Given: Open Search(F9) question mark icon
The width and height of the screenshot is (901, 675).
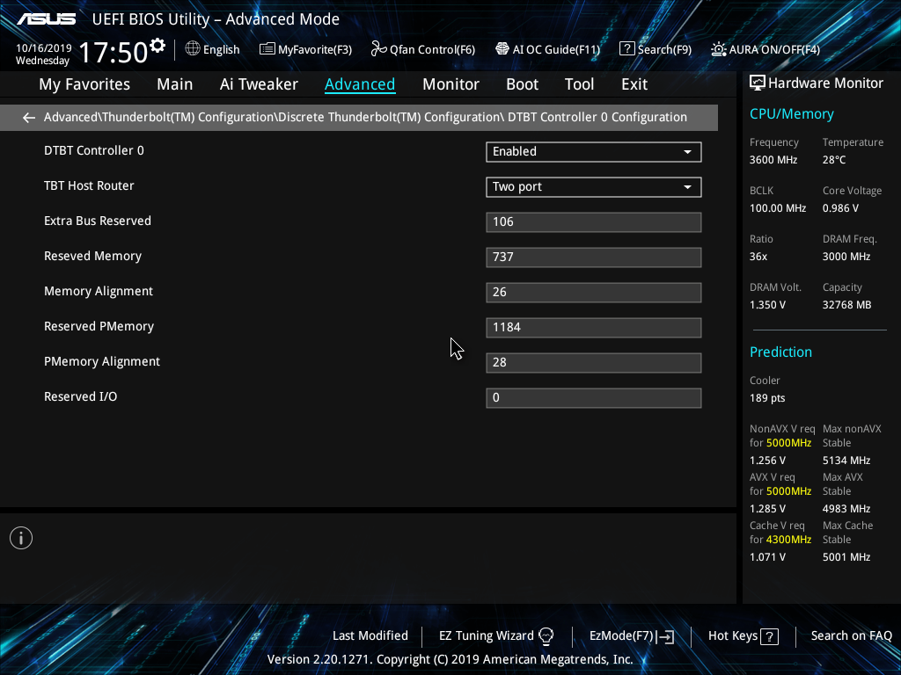Looking at the screenshot, I should 626,49.
